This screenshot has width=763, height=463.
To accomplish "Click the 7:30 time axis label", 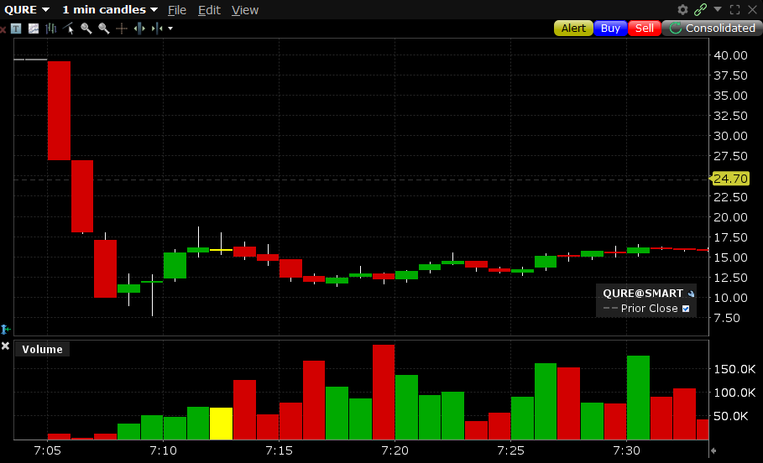I will click(x=627, y=450).
